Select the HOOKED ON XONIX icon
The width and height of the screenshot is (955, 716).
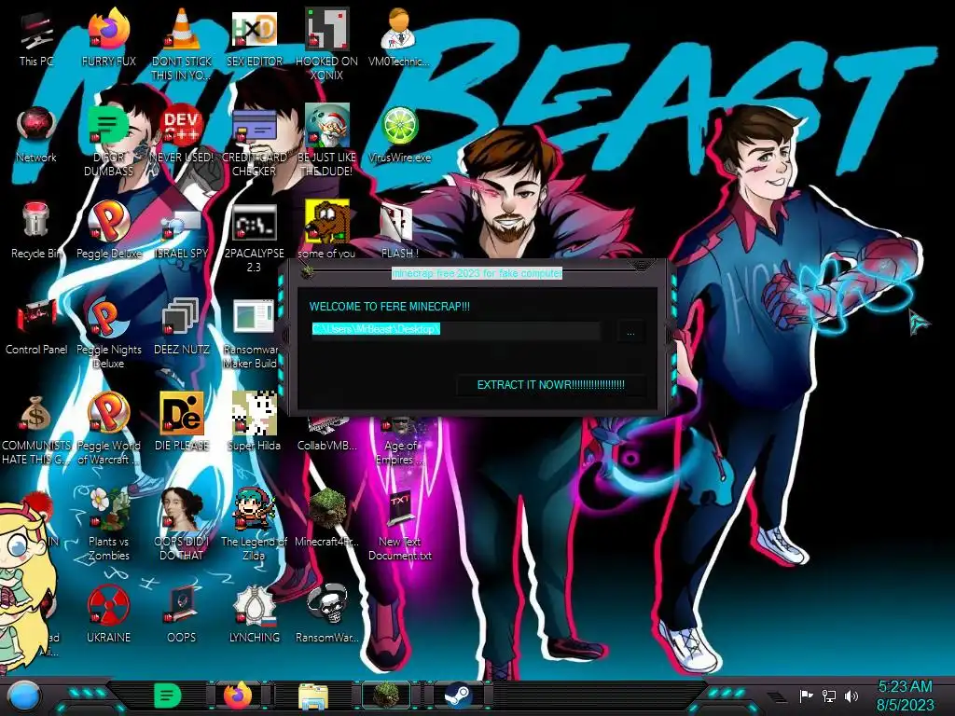[x=326, y=31]
